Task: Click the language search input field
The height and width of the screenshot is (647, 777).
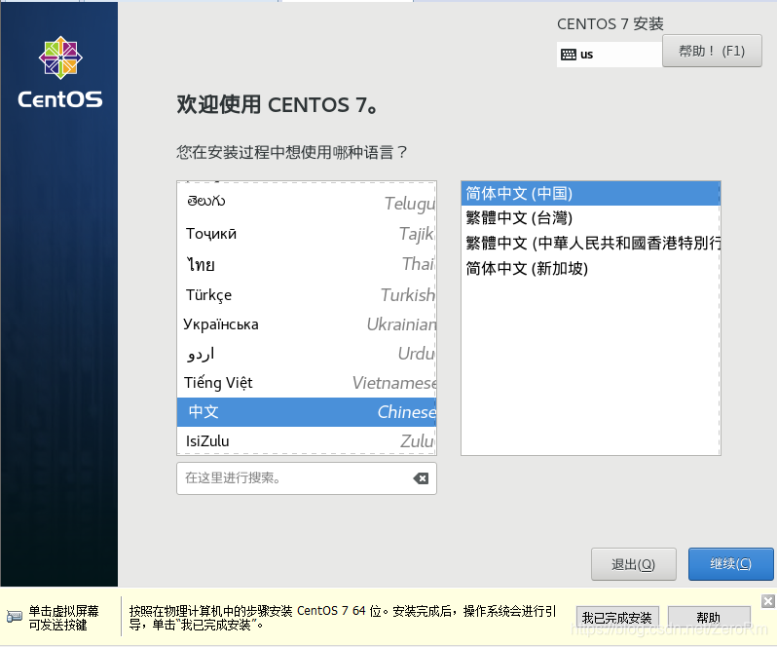Action: [x=307, y=478]
